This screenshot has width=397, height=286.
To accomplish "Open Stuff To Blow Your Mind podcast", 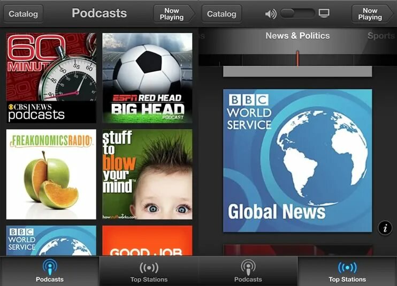I will (x=147, y=175).
